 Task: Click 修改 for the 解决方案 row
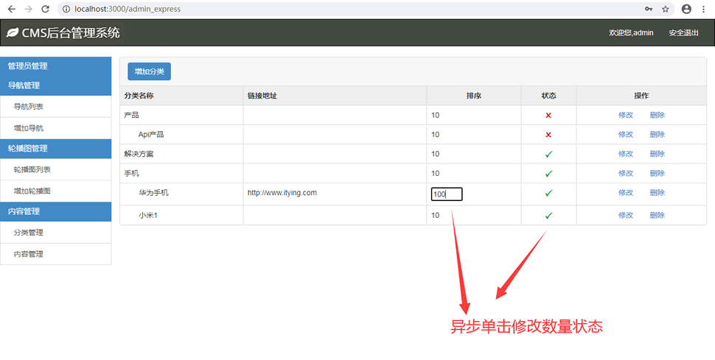tap(626, 154)
